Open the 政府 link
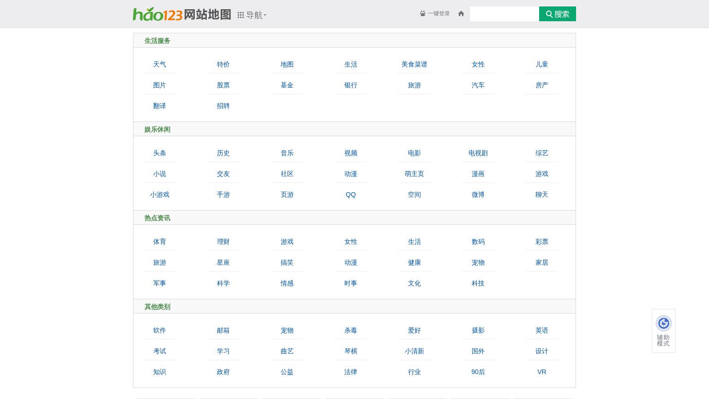709x399 pixels. [x=223, y=372]
